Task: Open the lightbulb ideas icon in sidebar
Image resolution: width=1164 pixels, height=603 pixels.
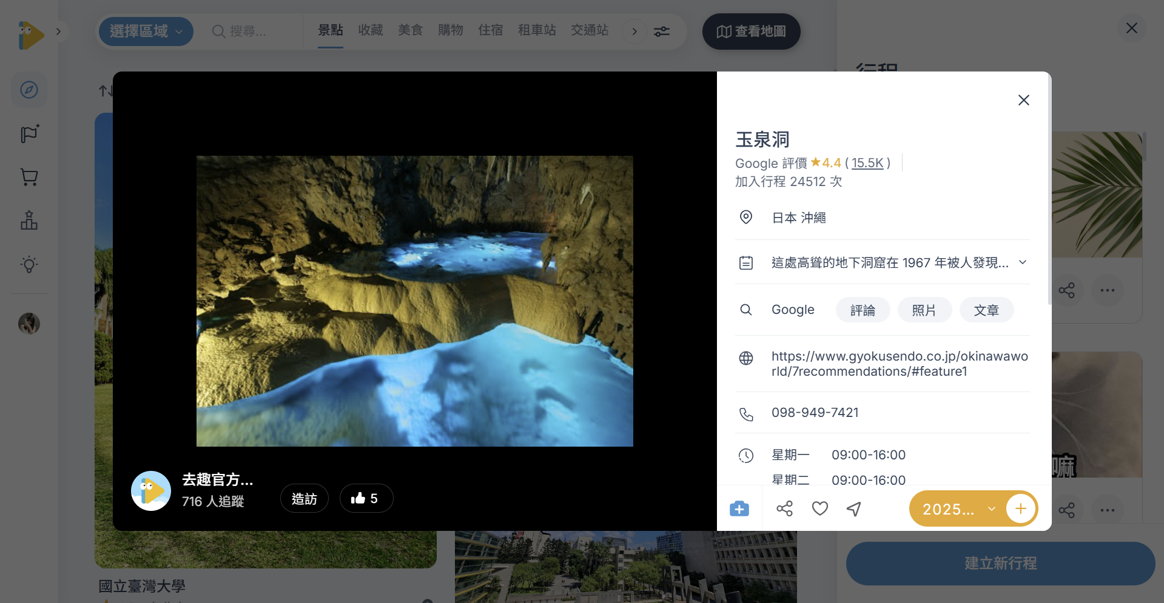Action: coord(29,264)
